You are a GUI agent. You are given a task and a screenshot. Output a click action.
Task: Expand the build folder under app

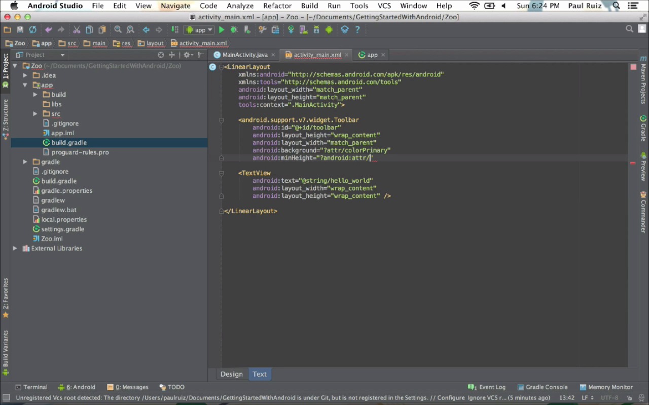point(35,95)
